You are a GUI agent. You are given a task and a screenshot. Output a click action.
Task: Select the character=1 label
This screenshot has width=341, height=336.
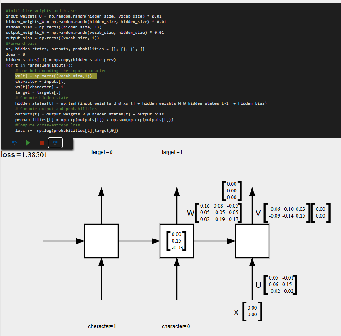[x=102, y=326]
